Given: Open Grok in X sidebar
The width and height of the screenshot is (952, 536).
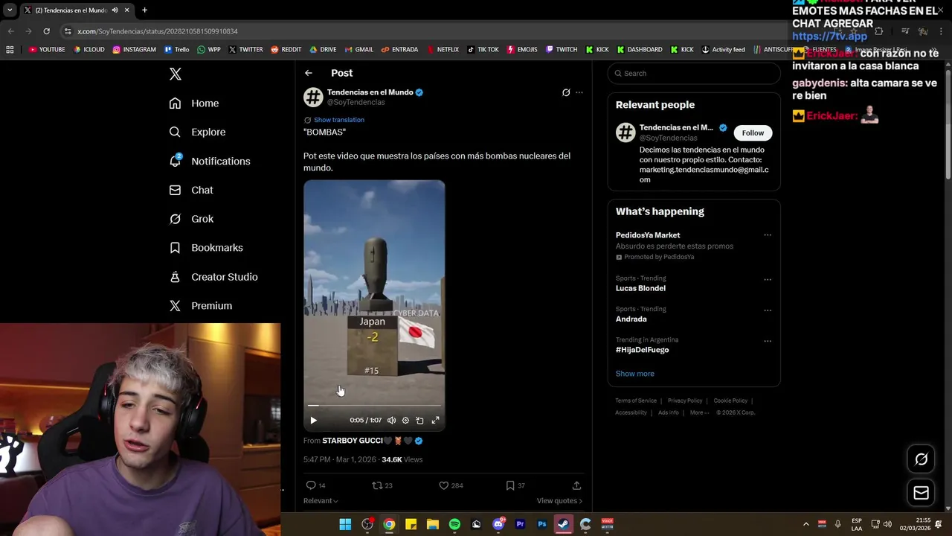Looking at the screenshot, I should tap(191, 219).
